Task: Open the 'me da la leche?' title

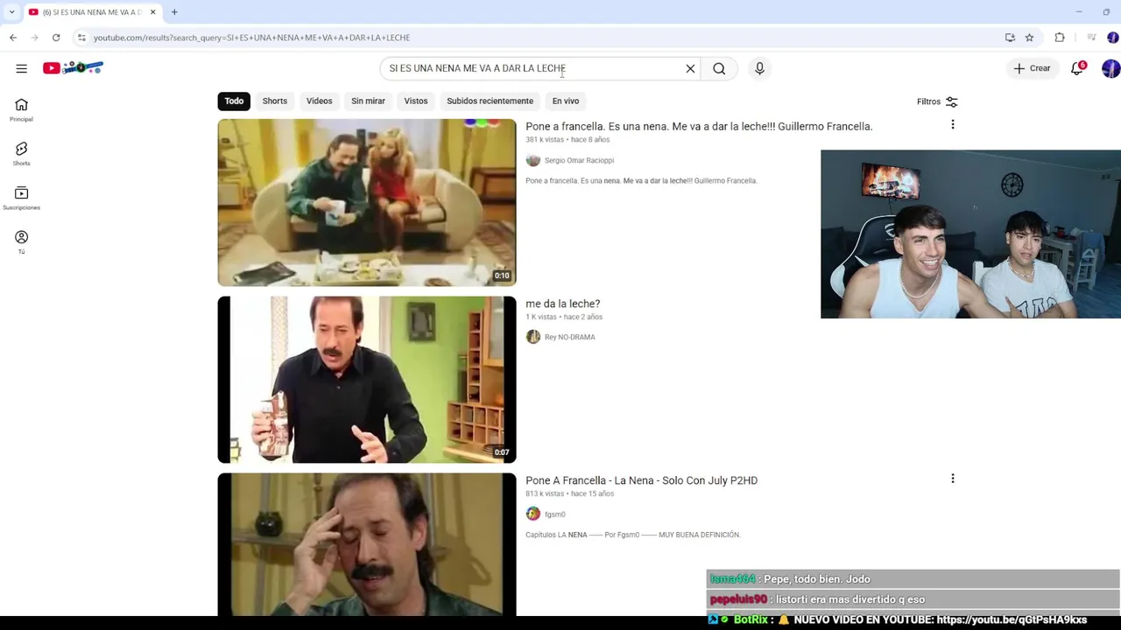Action: click(x=562, y=304)
